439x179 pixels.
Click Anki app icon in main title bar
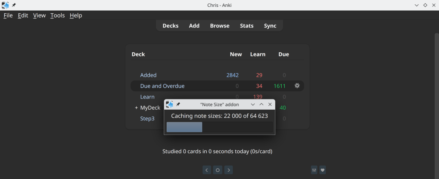tap(5, 5)
